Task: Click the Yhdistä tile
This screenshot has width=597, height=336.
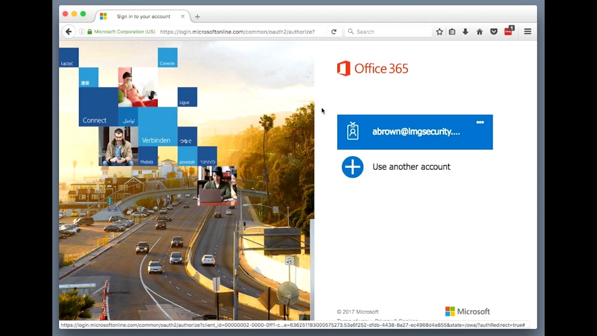Action: tap(148, 156)
